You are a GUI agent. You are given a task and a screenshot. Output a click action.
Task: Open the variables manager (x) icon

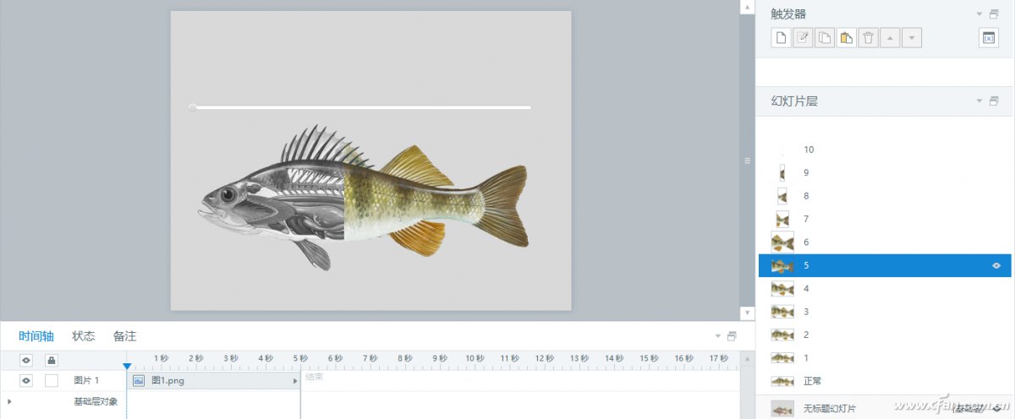988,38
